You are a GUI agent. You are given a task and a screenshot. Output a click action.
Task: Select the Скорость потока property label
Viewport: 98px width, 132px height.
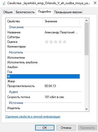click(18, 97)
